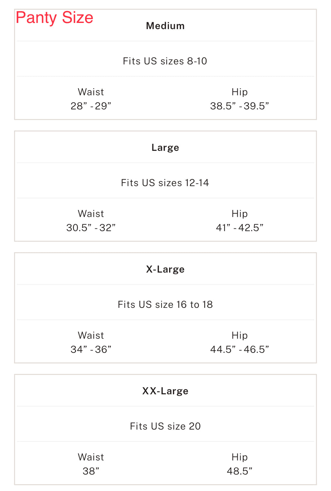Screen dimensions: 331x491
Task: Select the Large size heading
Action: tap(165, 148)
